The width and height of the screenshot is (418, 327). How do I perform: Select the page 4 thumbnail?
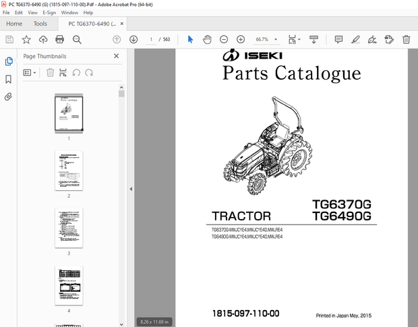tap(69, 285)
